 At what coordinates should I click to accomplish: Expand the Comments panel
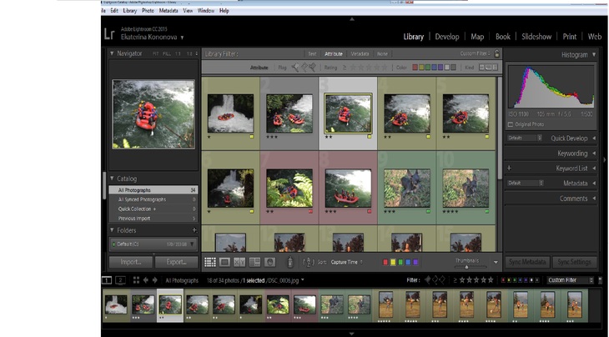coord(594,199)
